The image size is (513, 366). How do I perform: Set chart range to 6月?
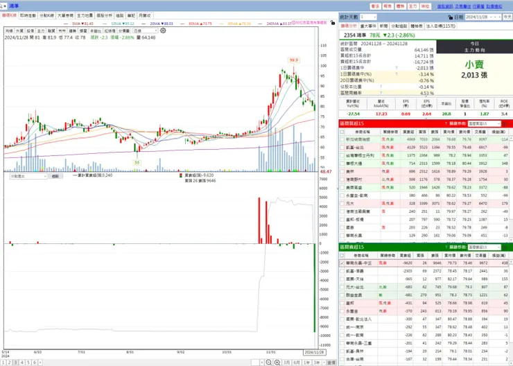pos(297,362)
